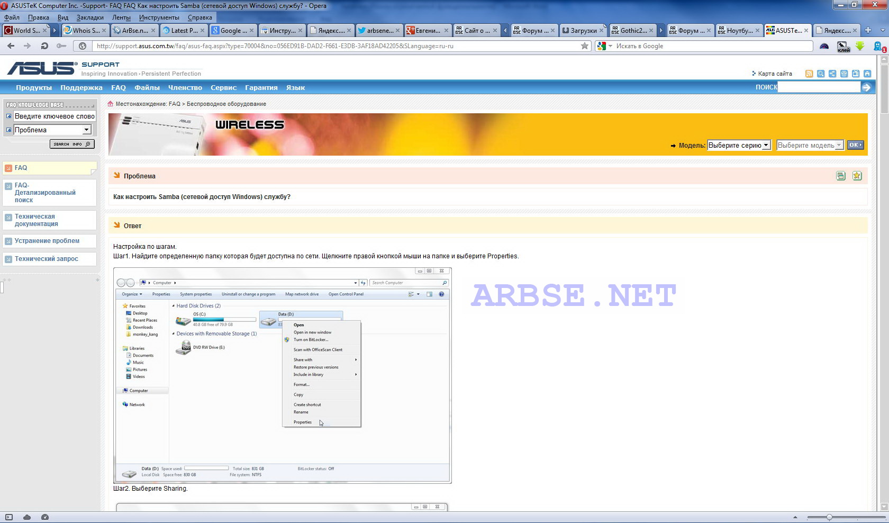
Task: Click the ASUS logo
Action: (42, 68)
